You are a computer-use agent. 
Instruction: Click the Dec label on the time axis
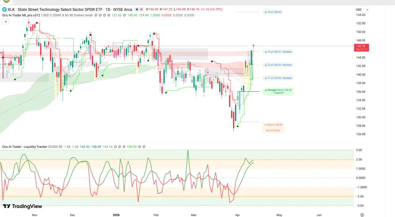[72, 215]
